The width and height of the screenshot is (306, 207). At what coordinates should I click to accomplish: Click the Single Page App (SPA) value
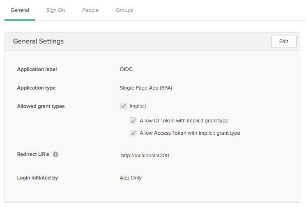(146, 88)
